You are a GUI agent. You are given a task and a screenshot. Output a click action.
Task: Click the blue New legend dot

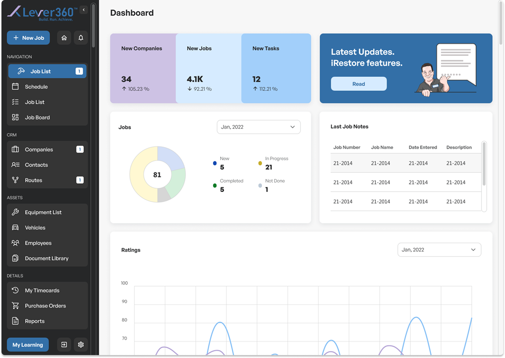click(x=215, y=163)
